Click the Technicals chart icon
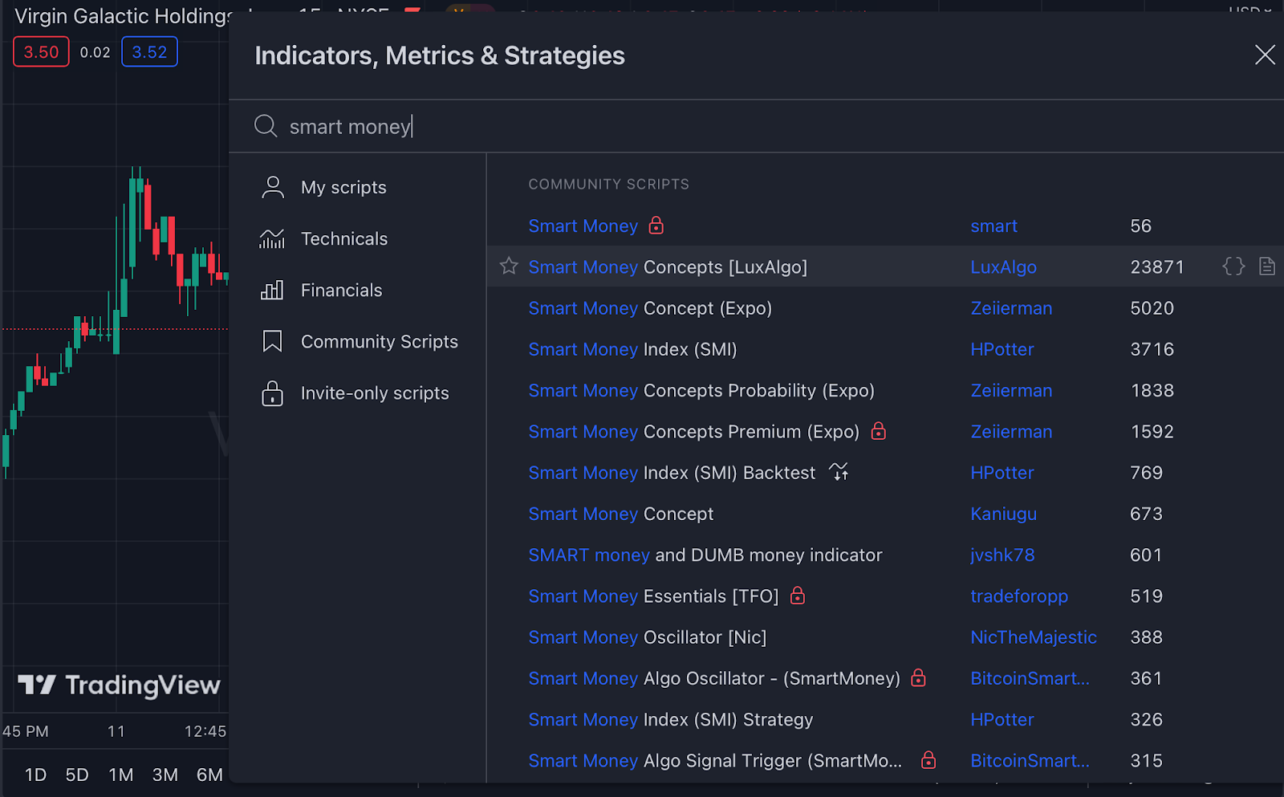Viewport: 1284px width, 797px height. [273, 238]
